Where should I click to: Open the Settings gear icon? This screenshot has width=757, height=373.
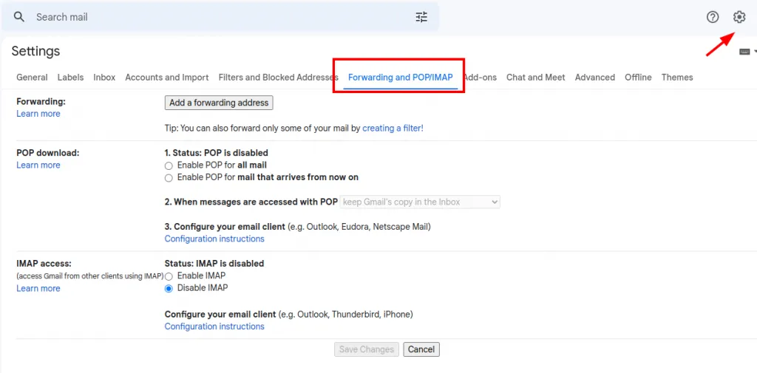click(x=739, y=17)
